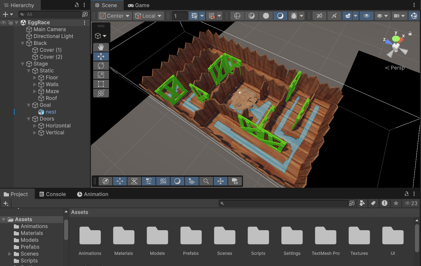Switch to the Game tab

pos(139,5)
